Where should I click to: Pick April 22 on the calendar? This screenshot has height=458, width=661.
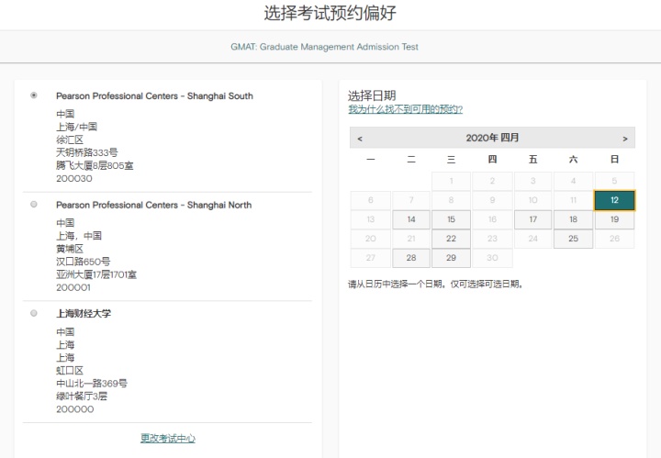pyautogui.click(x=452, y=239)
